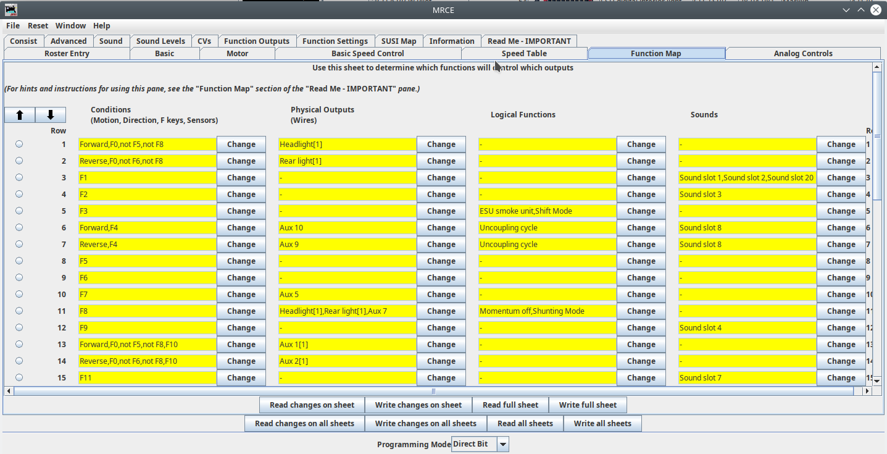Click the vertical scrollbar thumb
Viewport: 887px width, 454px height.
(877, 136)
